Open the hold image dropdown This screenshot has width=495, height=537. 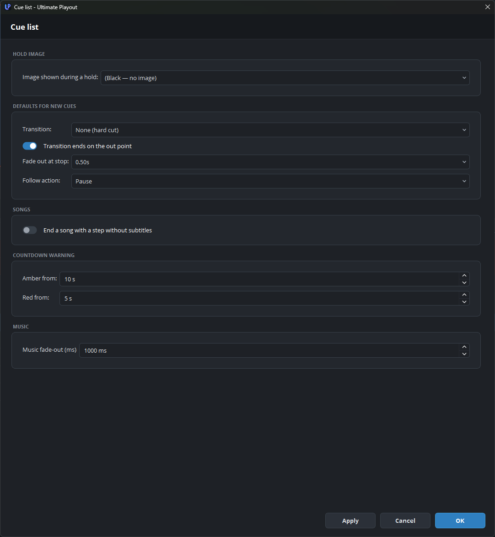point(285,78)
